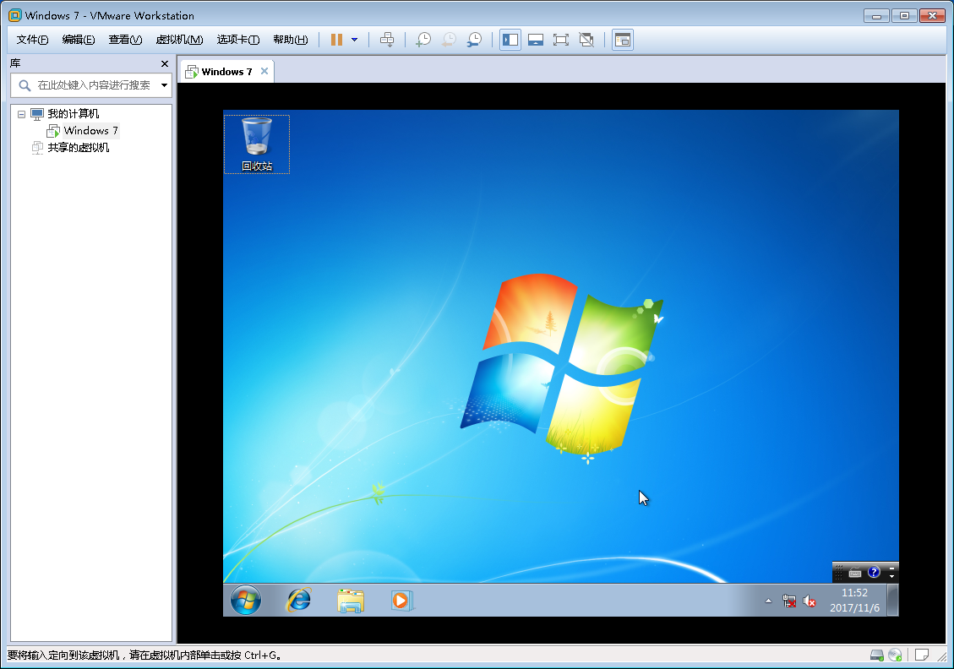Screen dimensions: 954x669
Task: Revert to the previous snapshot
Action: coord(449,40)
